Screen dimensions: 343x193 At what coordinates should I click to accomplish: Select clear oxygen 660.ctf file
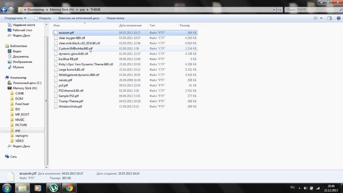coord(125,38)
